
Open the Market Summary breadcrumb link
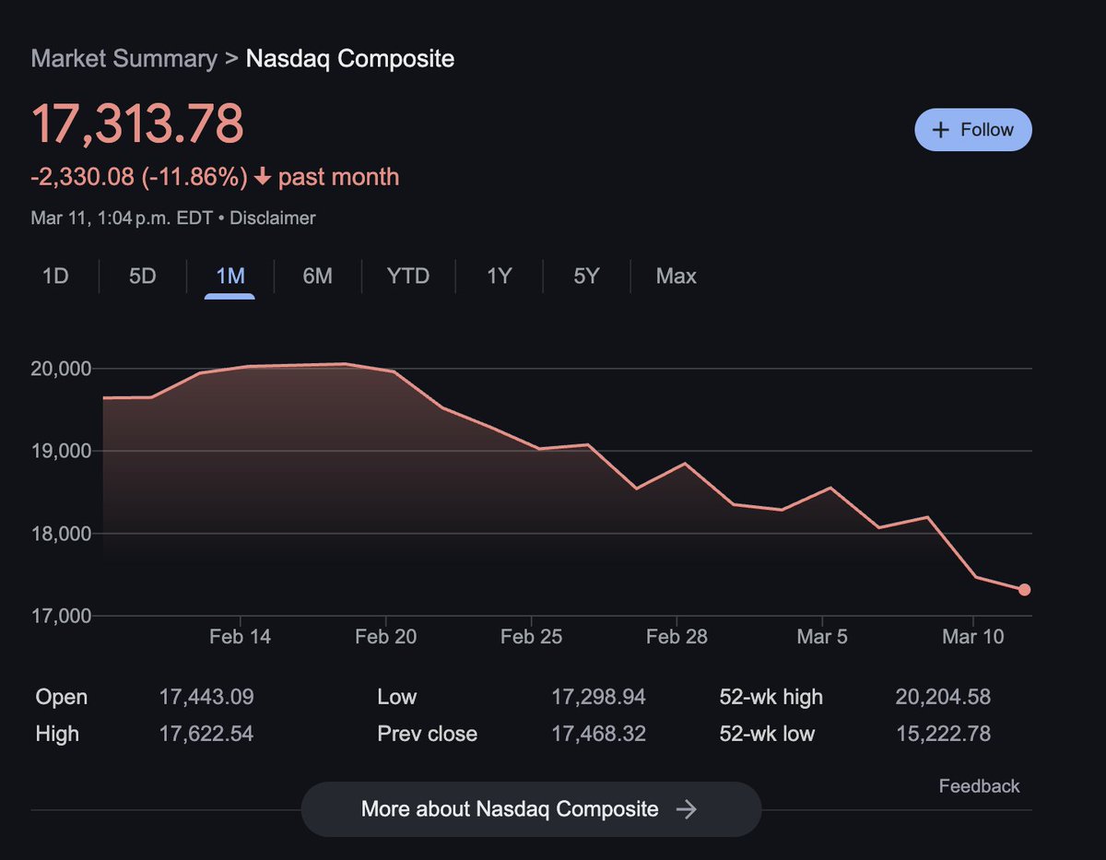tap(124, 58)
